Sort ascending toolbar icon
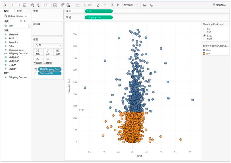The height and width of the screenshot is (163, 231). pyautogui.click(x=84, y=5)
